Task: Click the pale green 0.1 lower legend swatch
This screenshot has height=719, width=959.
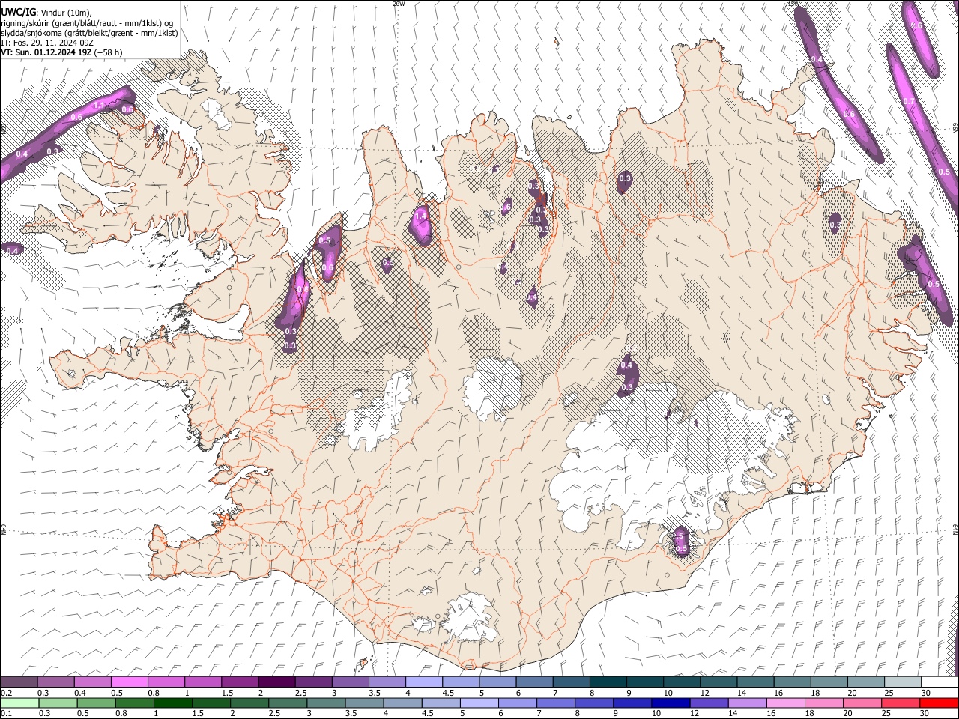Action: point(19,703)
